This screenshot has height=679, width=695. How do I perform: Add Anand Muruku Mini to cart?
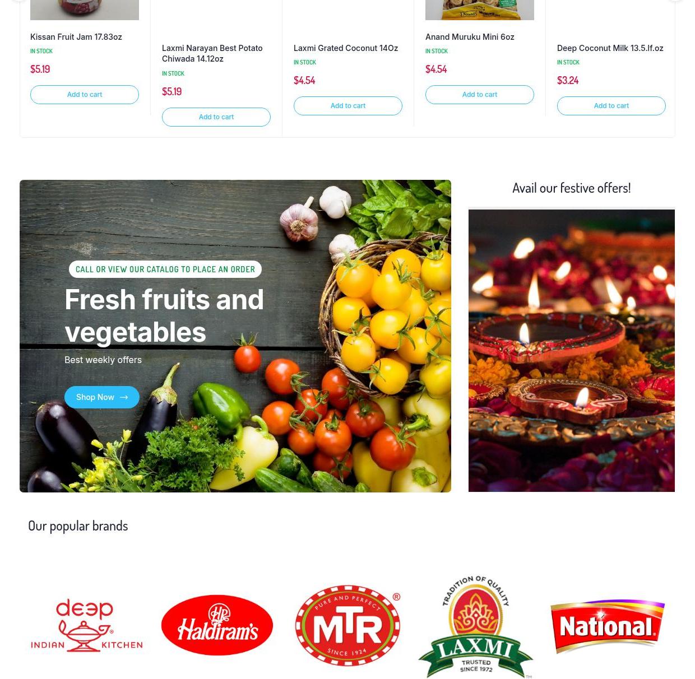pyautogui.click(x=480, y=95)
